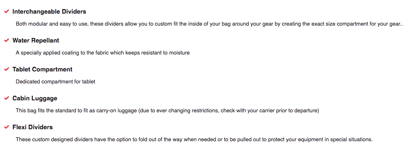Click the 'specially applied coating' description text
Viewport: 415px width, 154px height.
point(103,53)
